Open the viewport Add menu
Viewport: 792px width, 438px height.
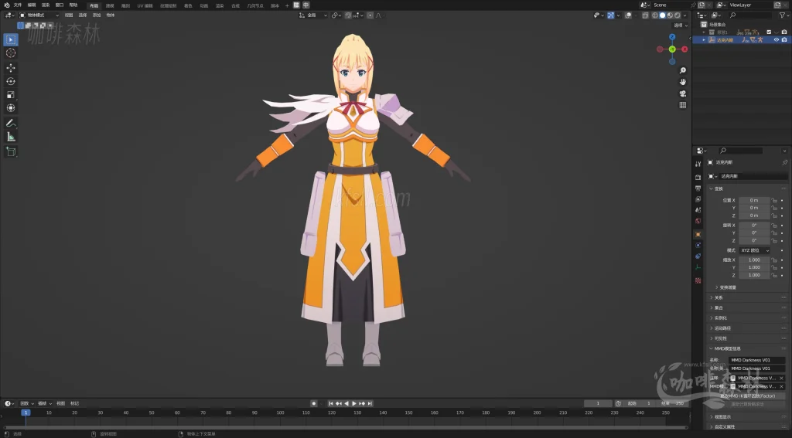(x=97, y=15)
